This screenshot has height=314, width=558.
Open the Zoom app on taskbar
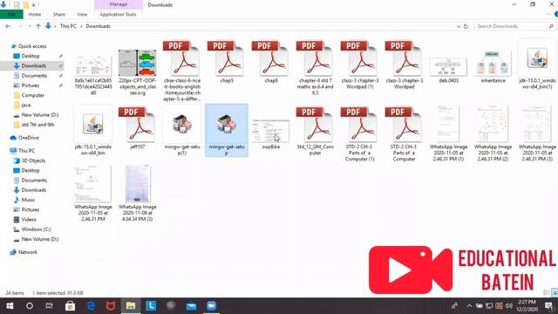click(x=211, y=306)
